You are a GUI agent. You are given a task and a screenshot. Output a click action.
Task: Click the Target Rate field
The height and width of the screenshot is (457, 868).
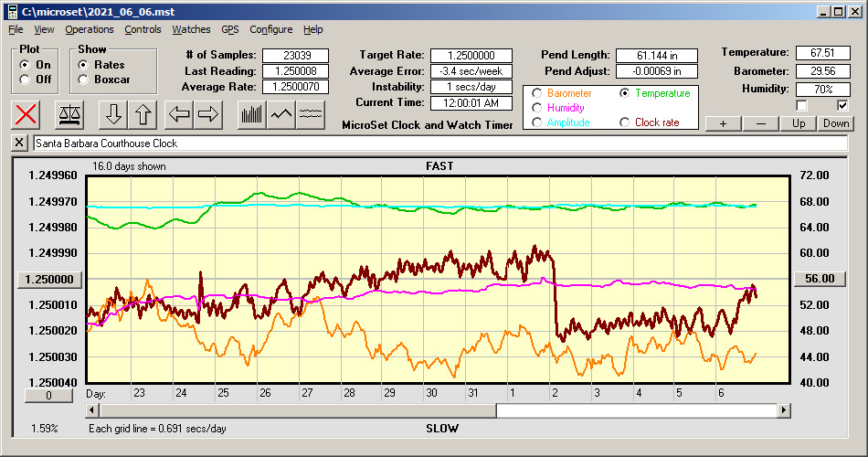471,56
